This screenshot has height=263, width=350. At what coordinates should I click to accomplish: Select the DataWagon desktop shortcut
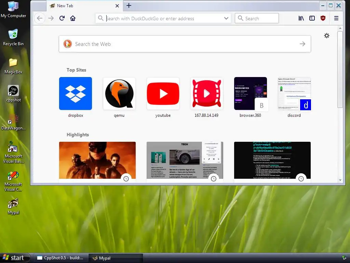(13, 122)
